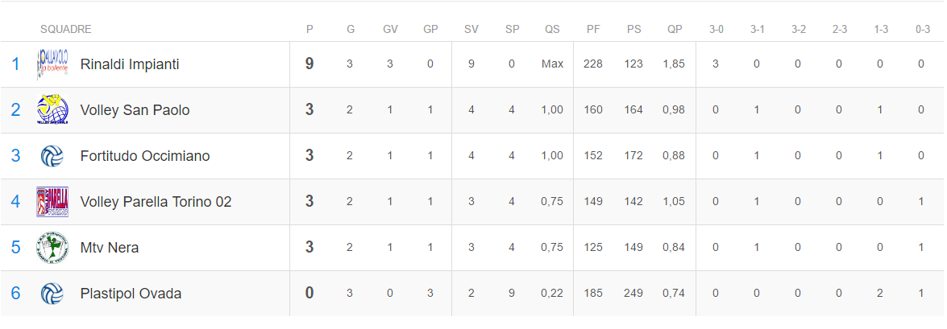The image size is (947, 329).
Task: Sort by the P points column header
Action: 309,29
